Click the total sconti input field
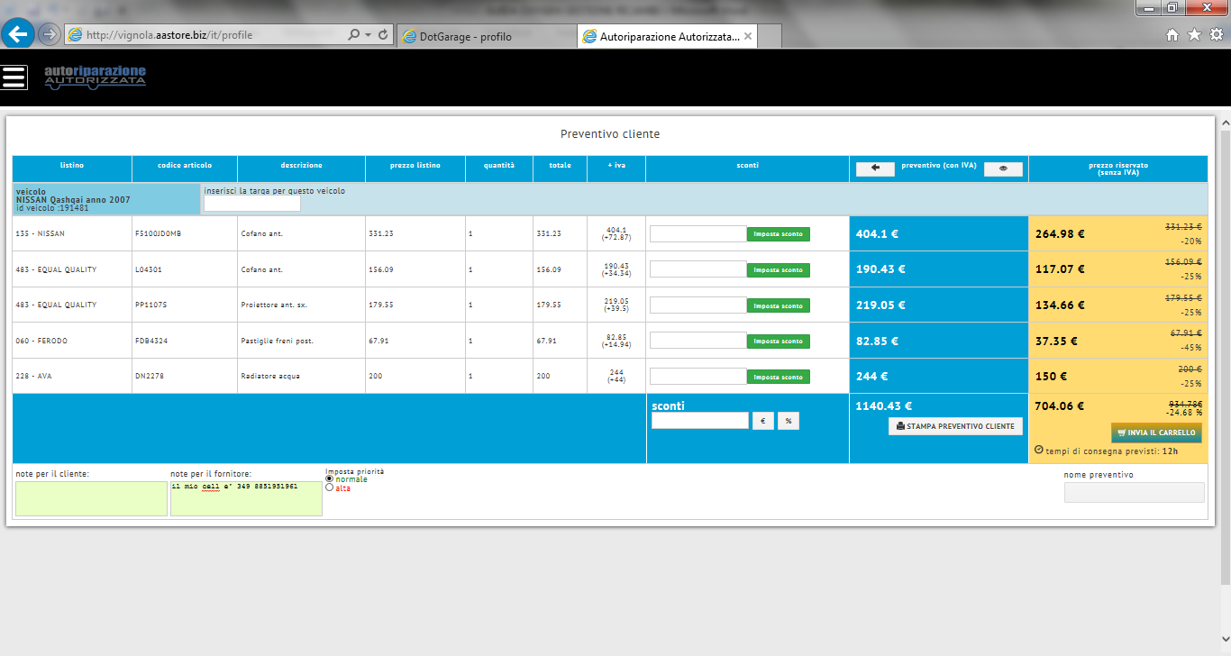The image size is (1231, 656). click(x=700, y=421)
